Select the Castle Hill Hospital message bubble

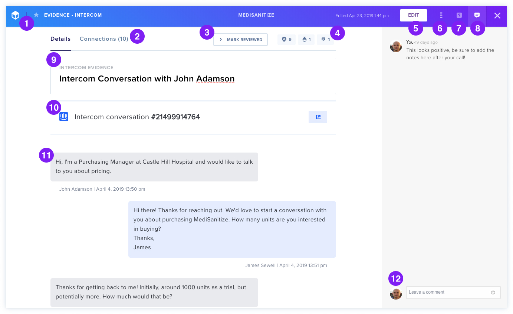(x=154, y=167)
